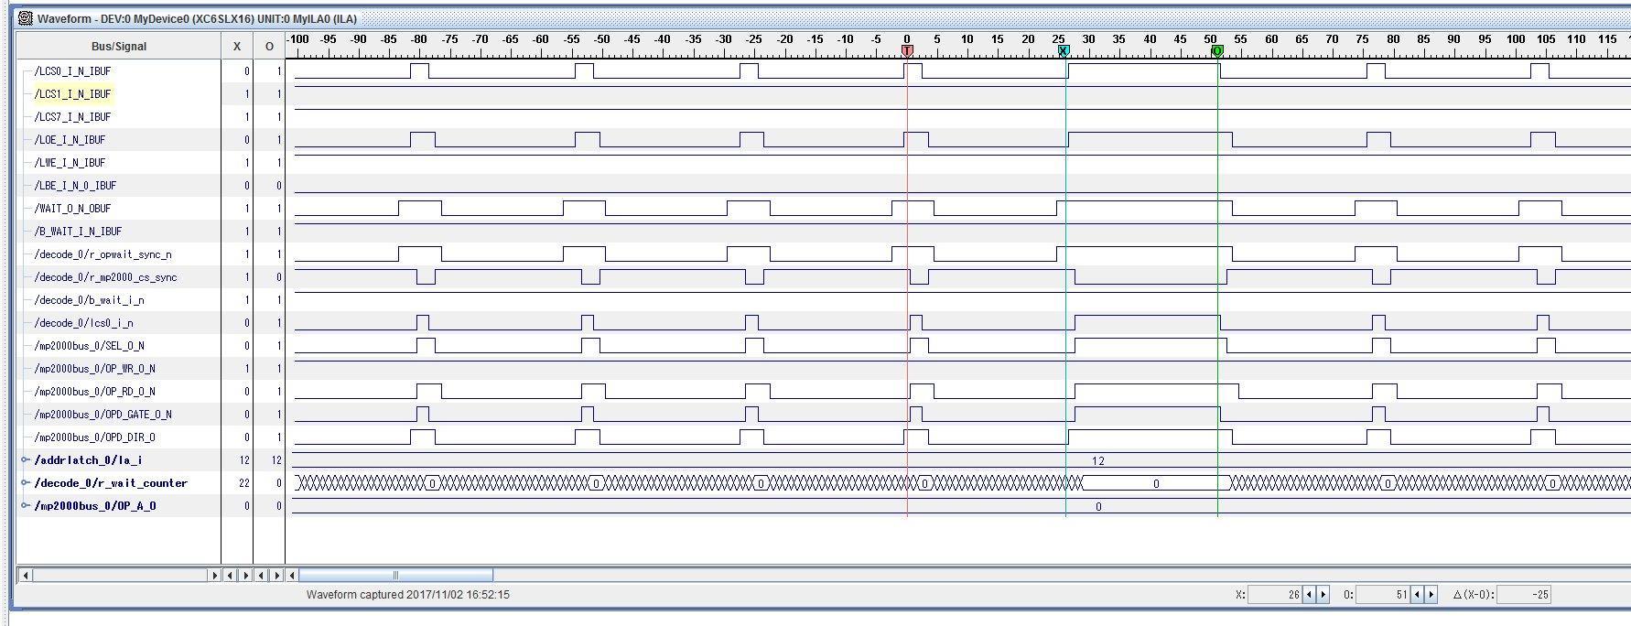Select the red T trigger marker
The height and width of the screenshot is (626, 1631).
(907, 51)
